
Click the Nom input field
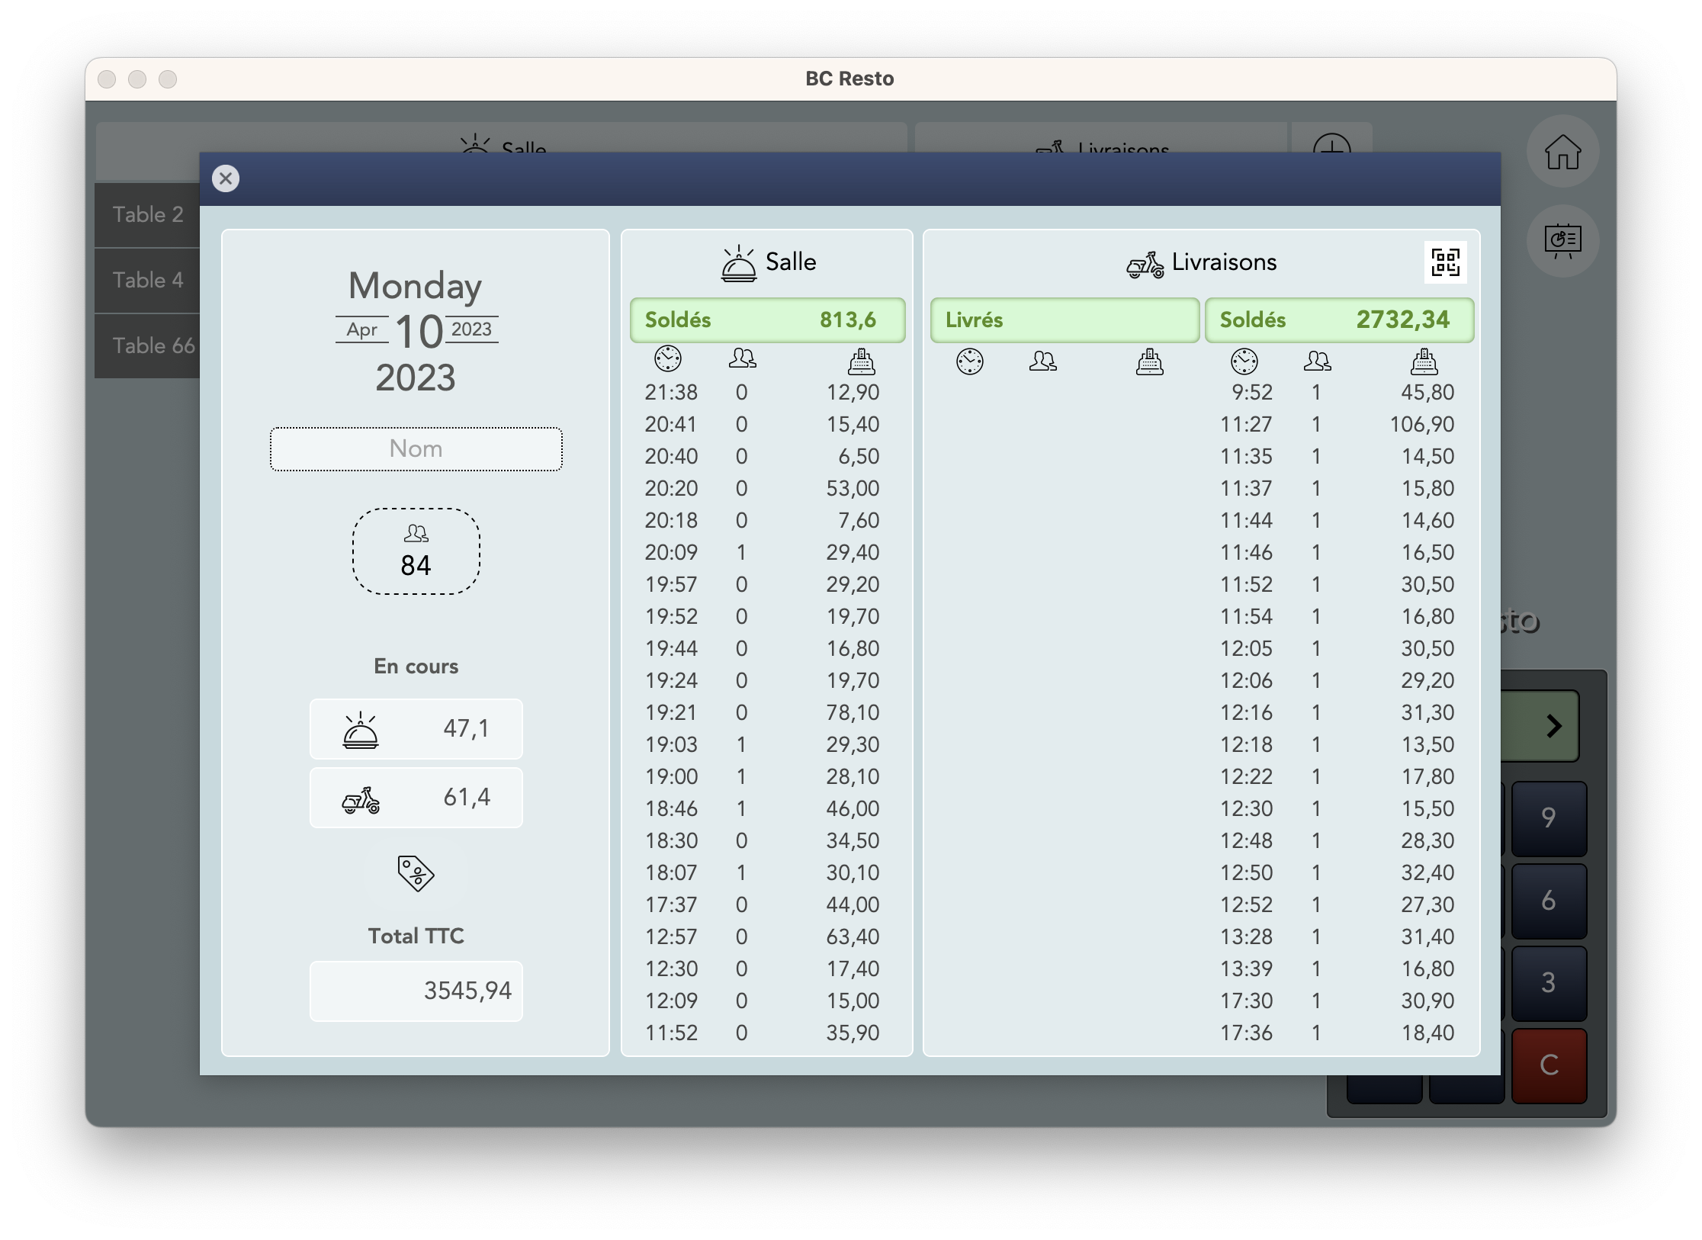(416, 449)
